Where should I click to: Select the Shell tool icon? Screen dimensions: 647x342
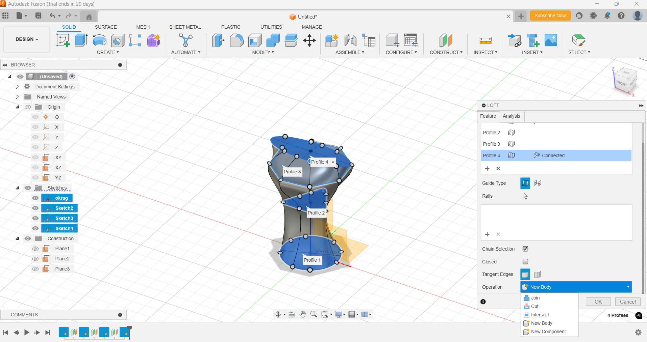pos(255,40)
